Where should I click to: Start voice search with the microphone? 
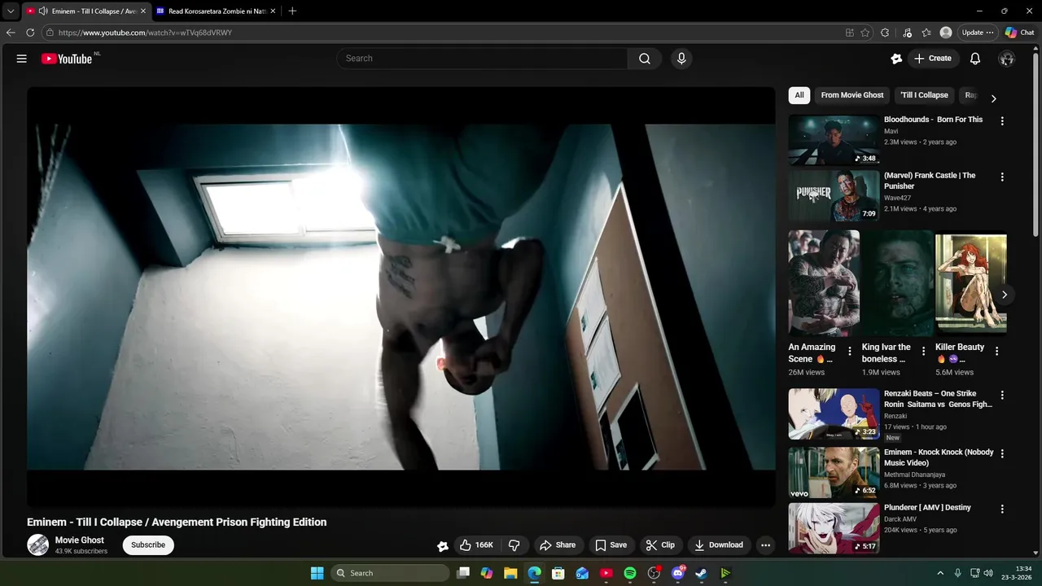(681, 59)
